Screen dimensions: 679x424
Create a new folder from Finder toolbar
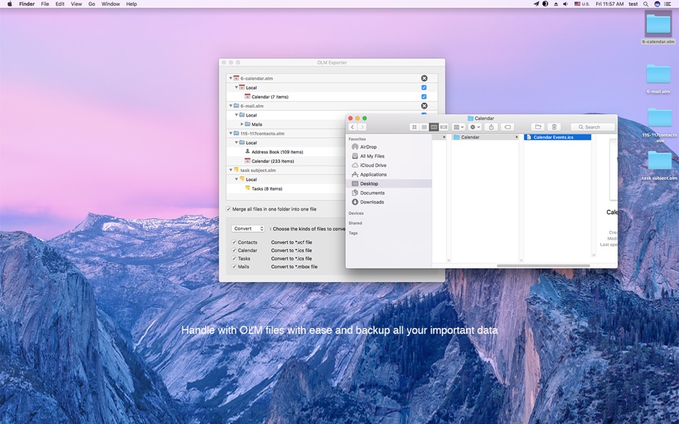537,127
